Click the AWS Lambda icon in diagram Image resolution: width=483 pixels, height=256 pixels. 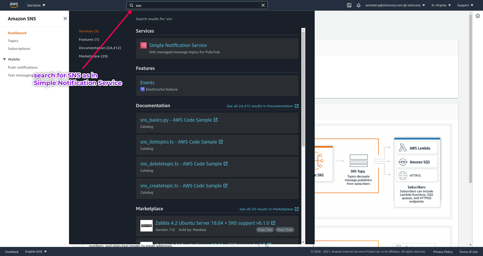pos(403,148)
